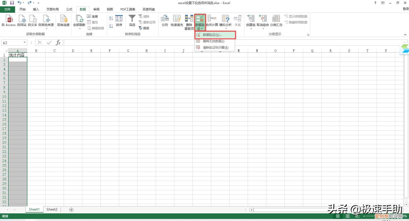
Task: Select 数据验证(V)... menu entry
Action: [215, 35]
